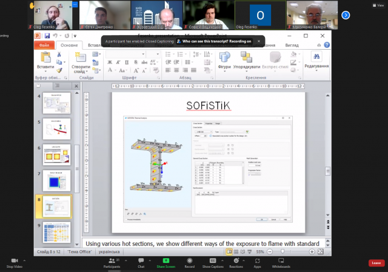Select slide 9 thumbnail

tap(56, 233)
